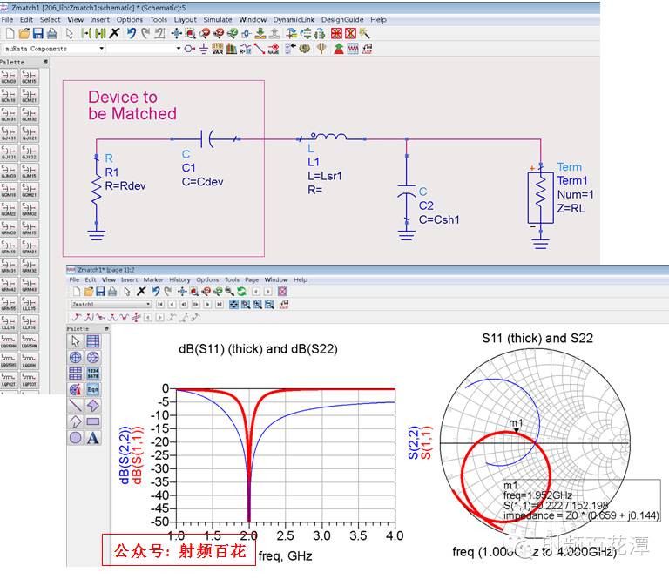Undock the schematic Palette panel
The height and width of the screenshot is (579, 669).
click(x=45, y=62)
